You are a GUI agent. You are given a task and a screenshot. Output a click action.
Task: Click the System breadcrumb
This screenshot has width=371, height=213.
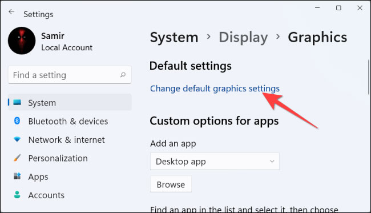point(174,37)
